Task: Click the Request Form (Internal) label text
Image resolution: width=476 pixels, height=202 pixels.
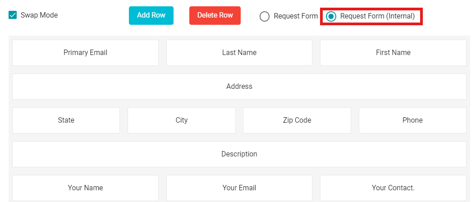Action: 377,16
